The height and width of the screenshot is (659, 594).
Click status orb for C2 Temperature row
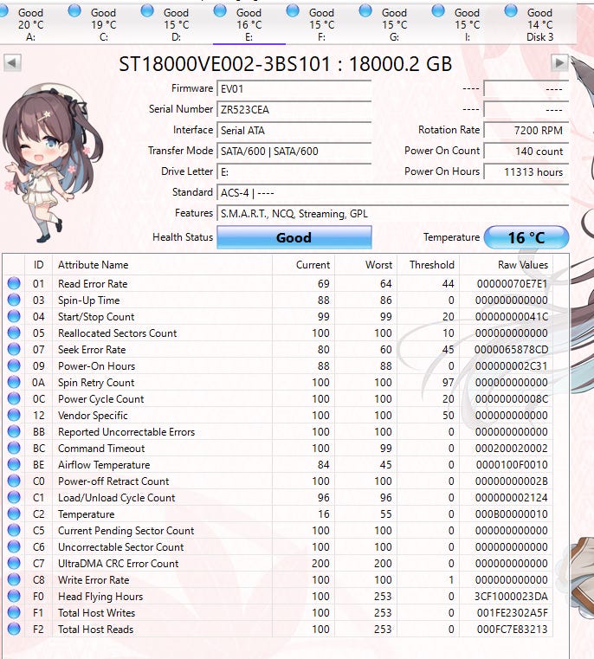pyautogui.click(x=14, y=514)
